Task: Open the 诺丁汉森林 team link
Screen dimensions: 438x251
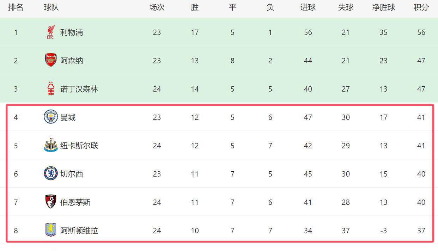Action: click(79, 89)
